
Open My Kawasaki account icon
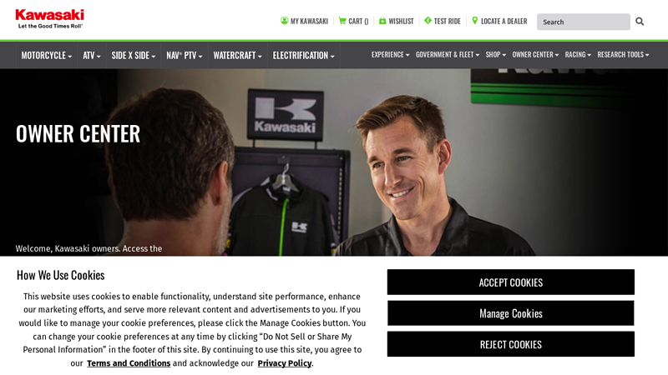(x=284, y=20)
